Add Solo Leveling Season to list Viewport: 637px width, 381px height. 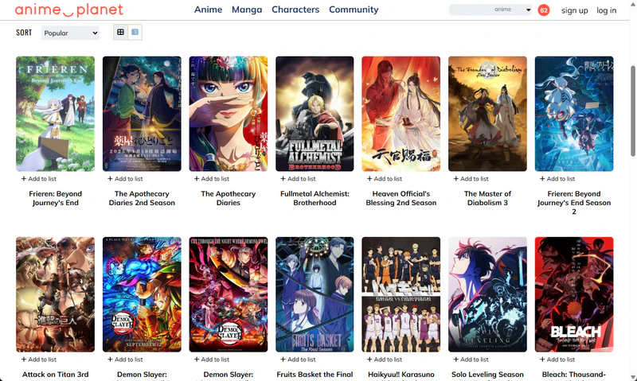coord(471,359)
